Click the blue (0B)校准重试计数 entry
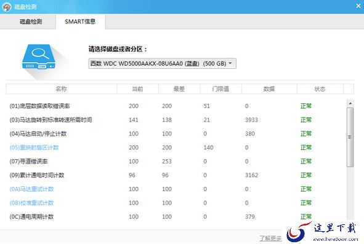The image size is (364, 244). [31, 203]
